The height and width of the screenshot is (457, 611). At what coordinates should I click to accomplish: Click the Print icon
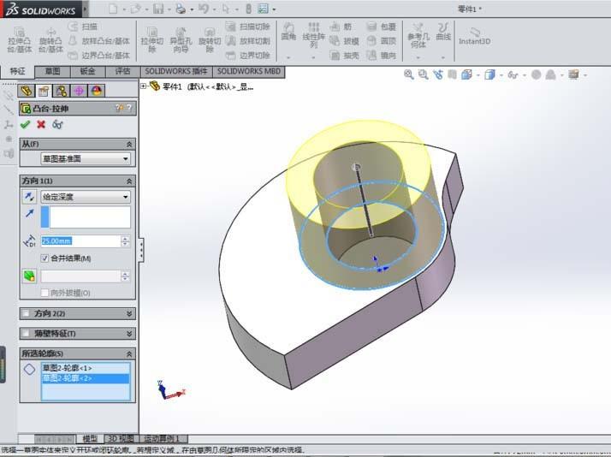point(181,9)
